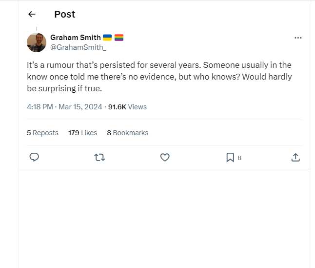The width and height of the screenshot is (315, 268).
Task: Click the Post page heading
Action: [65, 14]
